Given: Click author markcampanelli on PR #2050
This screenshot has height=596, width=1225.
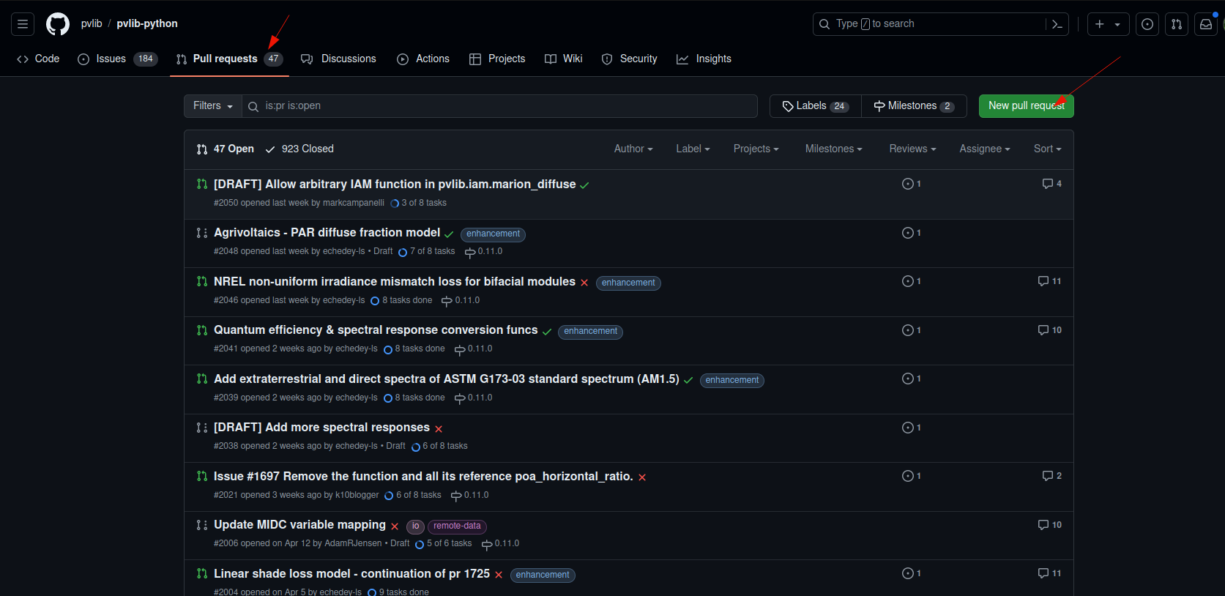Looking at the screenshot, I should [353, 203].
